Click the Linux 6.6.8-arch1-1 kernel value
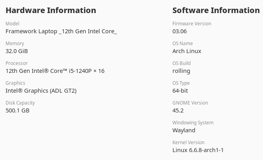This screenshot has height=160, width=263. 198,150
